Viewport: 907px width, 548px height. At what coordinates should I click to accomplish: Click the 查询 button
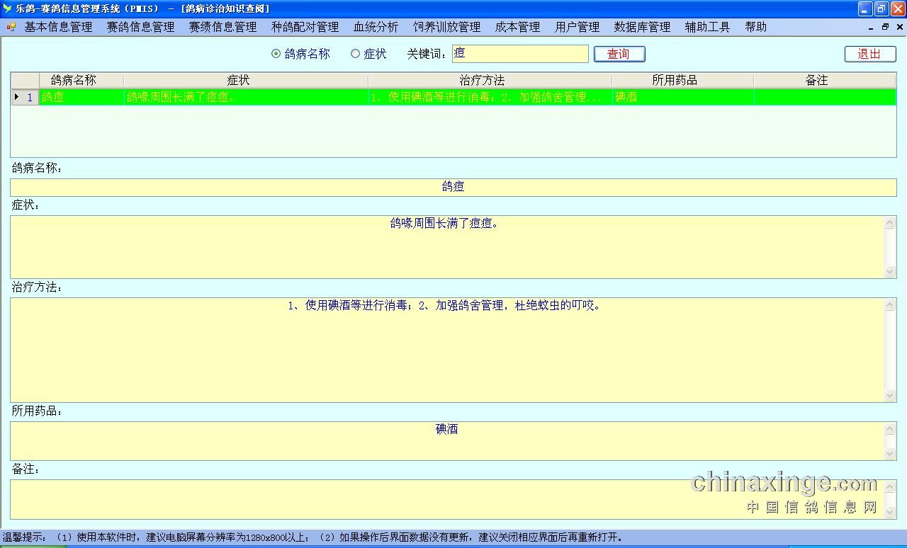[619, 54]
